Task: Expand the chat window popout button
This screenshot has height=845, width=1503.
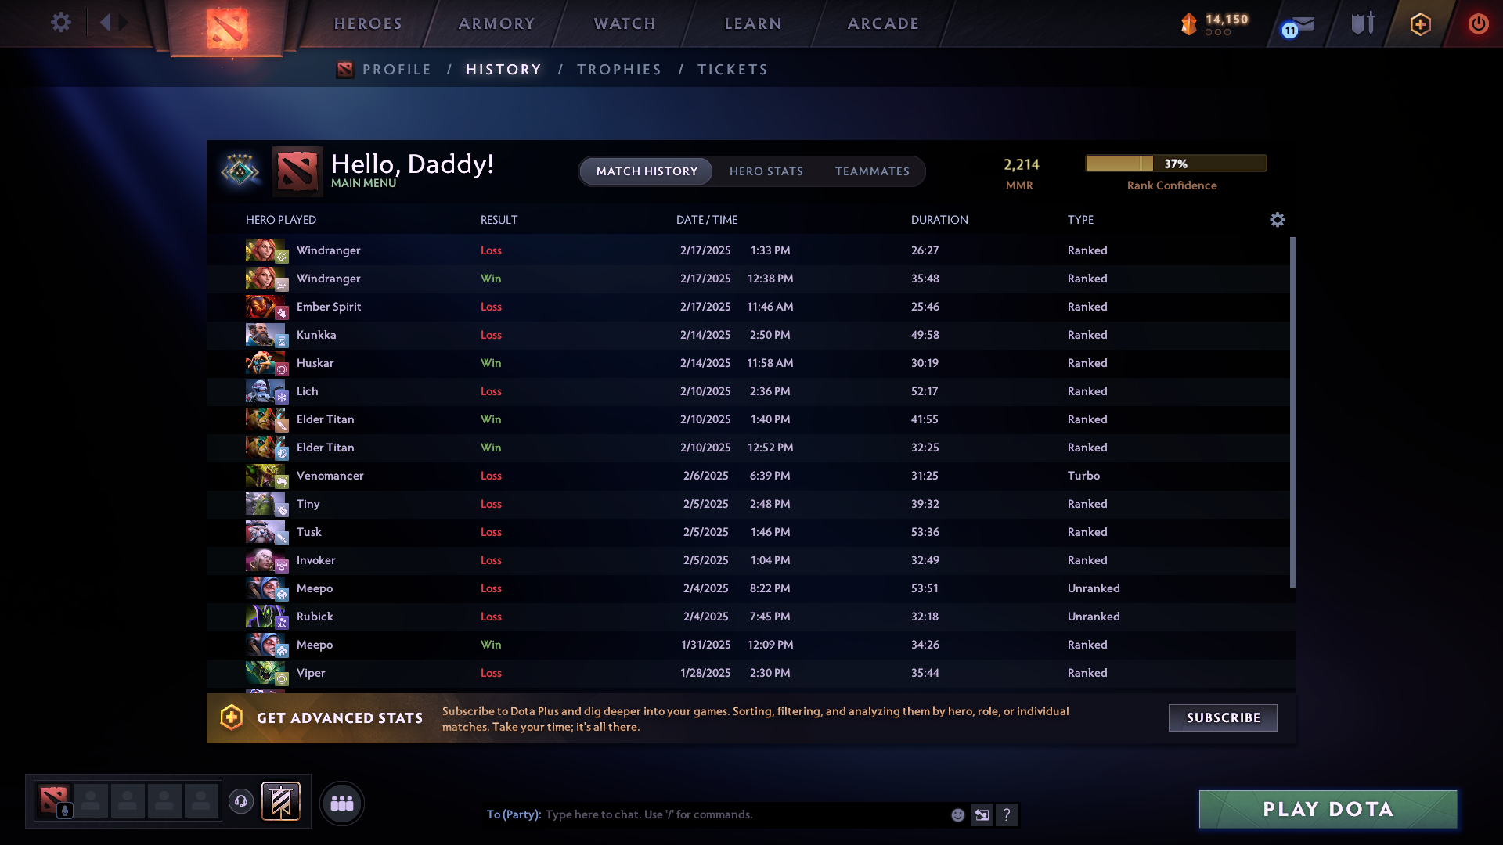Action: pyautogui.click(x=982, y=815)
